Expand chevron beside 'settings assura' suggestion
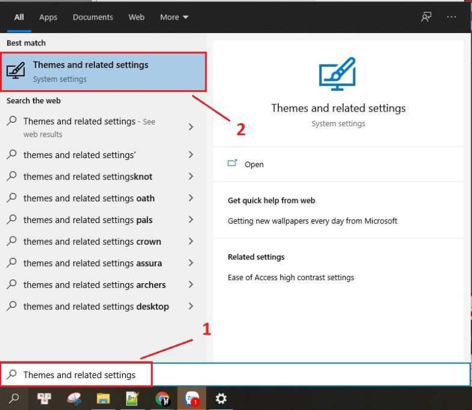The image size is (472, 410). click(191, 263)
